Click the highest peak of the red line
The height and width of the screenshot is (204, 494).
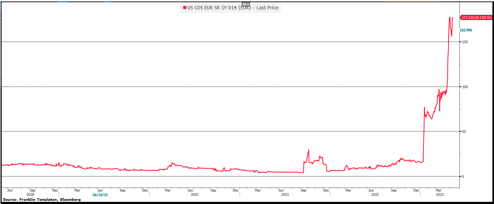tap(450, 17)
